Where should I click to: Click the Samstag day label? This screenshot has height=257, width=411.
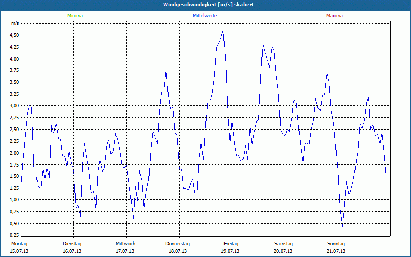284,244
